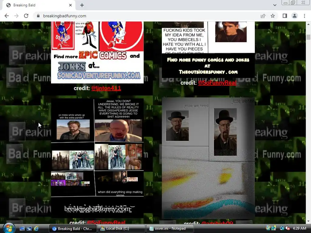Click the padlock site info icon
Image resolution: width=311 pixels, height=233 pixels.
tap(38, 16)
